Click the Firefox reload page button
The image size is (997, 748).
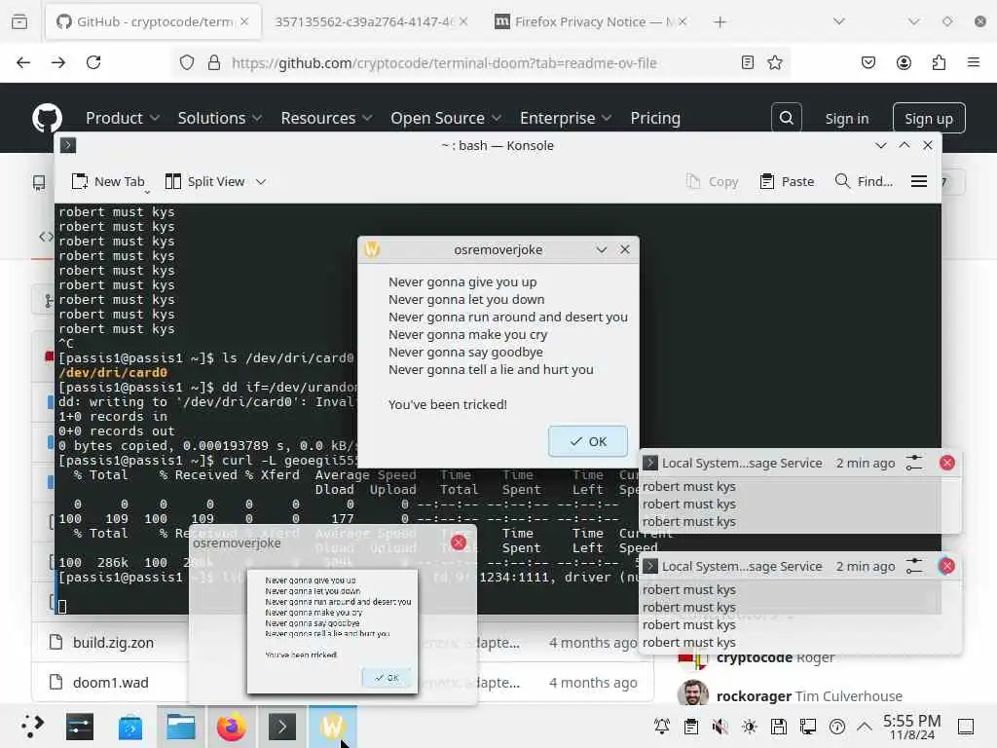93,62
